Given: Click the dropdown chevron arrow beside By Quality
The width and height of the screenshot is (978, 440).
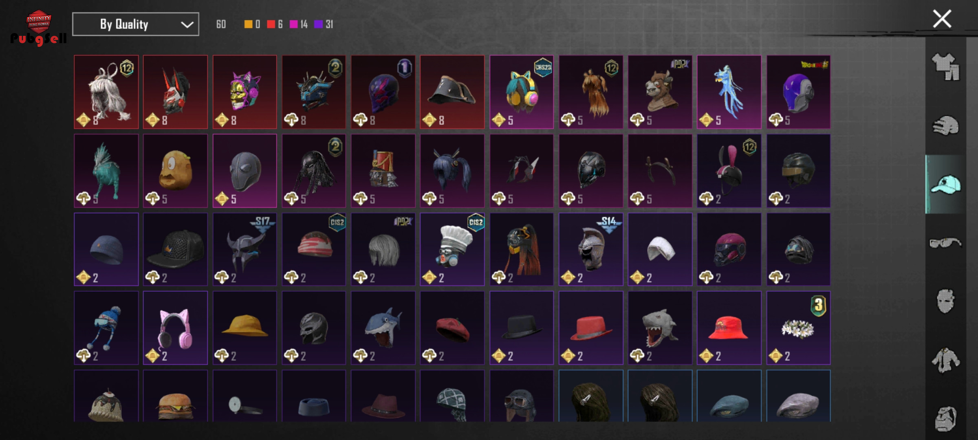Looking at the screenshot, I should point(187,24).
